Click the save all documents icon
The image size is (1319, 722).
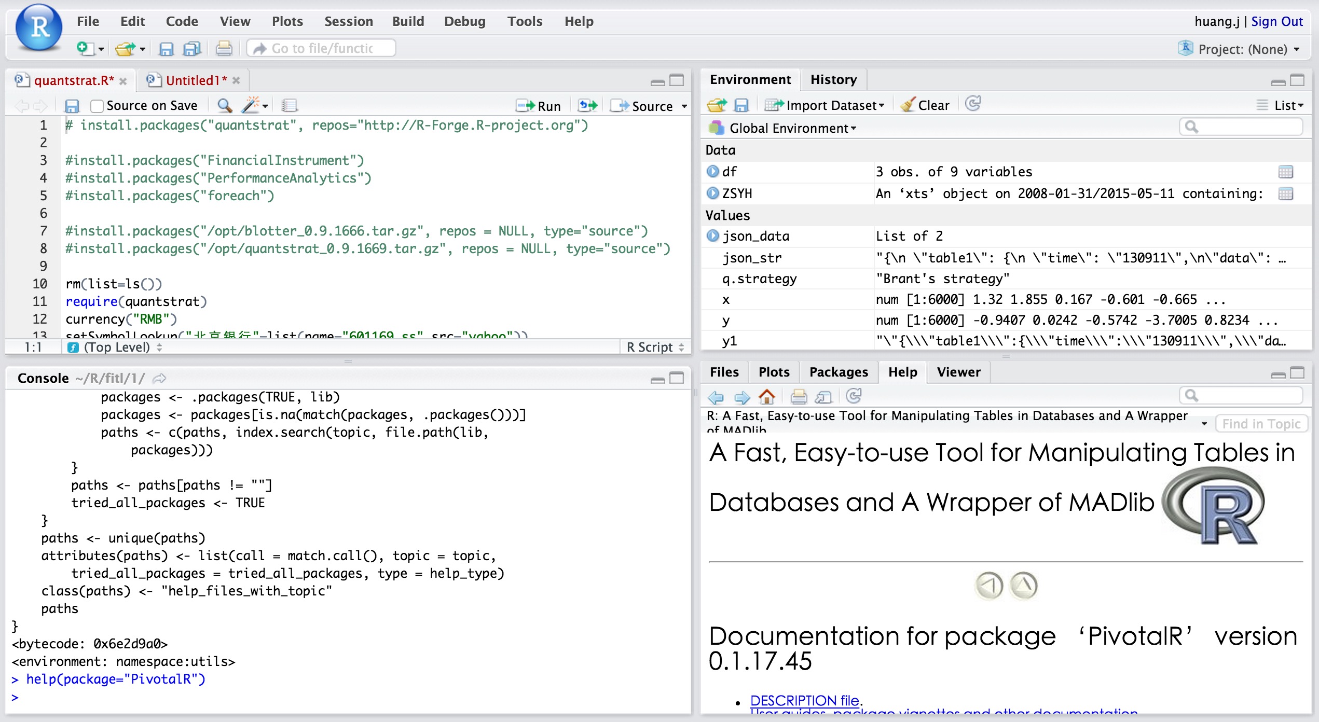point(192,49)
